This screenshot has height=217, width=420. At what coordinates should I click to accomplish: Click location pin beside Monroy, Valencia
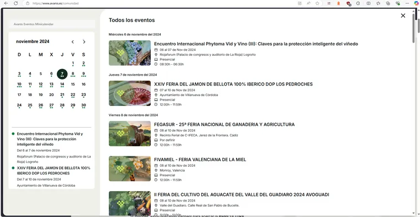click(x=156, y=171)
